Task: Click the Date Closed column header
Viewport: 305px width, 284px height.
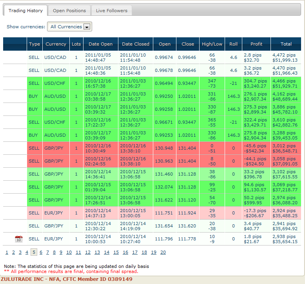Action: (x=136, y=44)
